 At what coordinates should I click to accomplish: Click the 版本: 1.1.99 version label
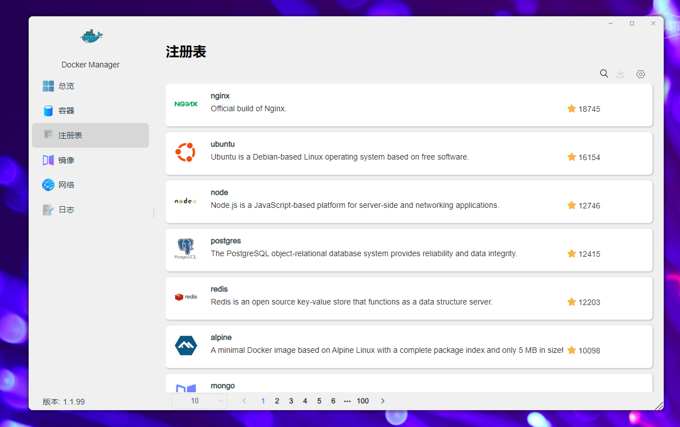pyautogui.click(x=64, y=402)
